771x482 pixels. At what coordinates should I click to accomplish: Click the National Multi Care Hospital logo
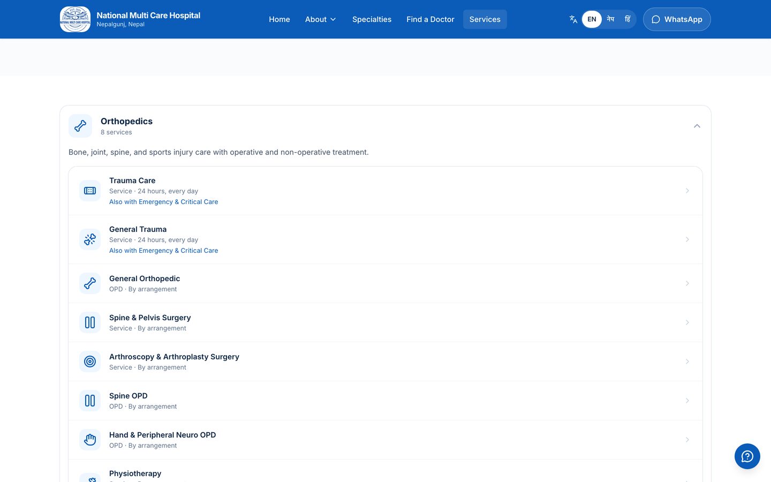[x=75, y=19]
